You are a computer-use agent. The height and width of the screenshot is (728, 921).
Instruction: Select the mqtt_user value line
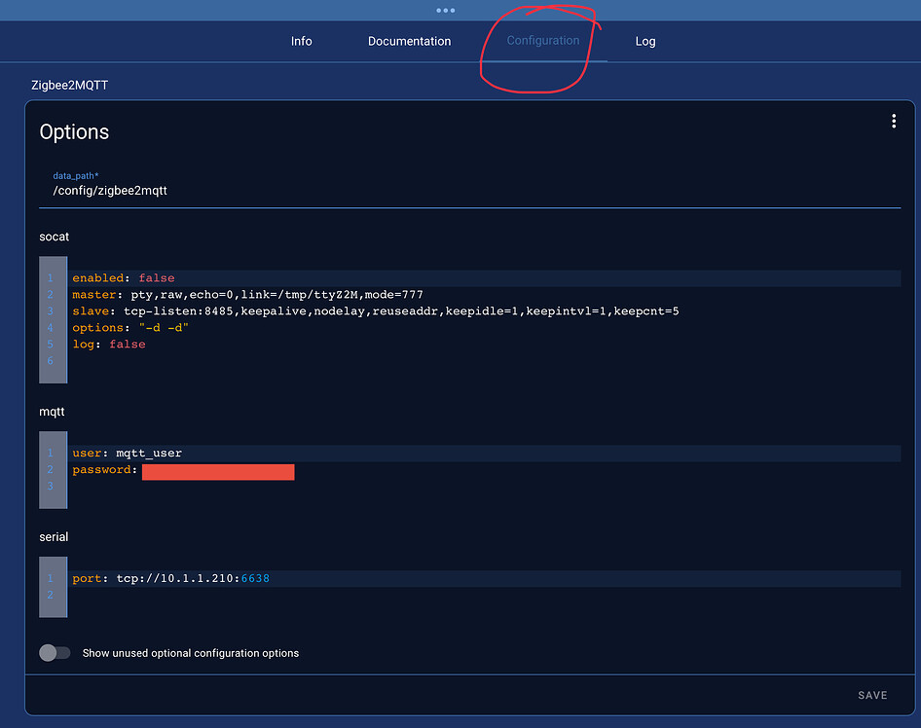(x=127, y=453)
